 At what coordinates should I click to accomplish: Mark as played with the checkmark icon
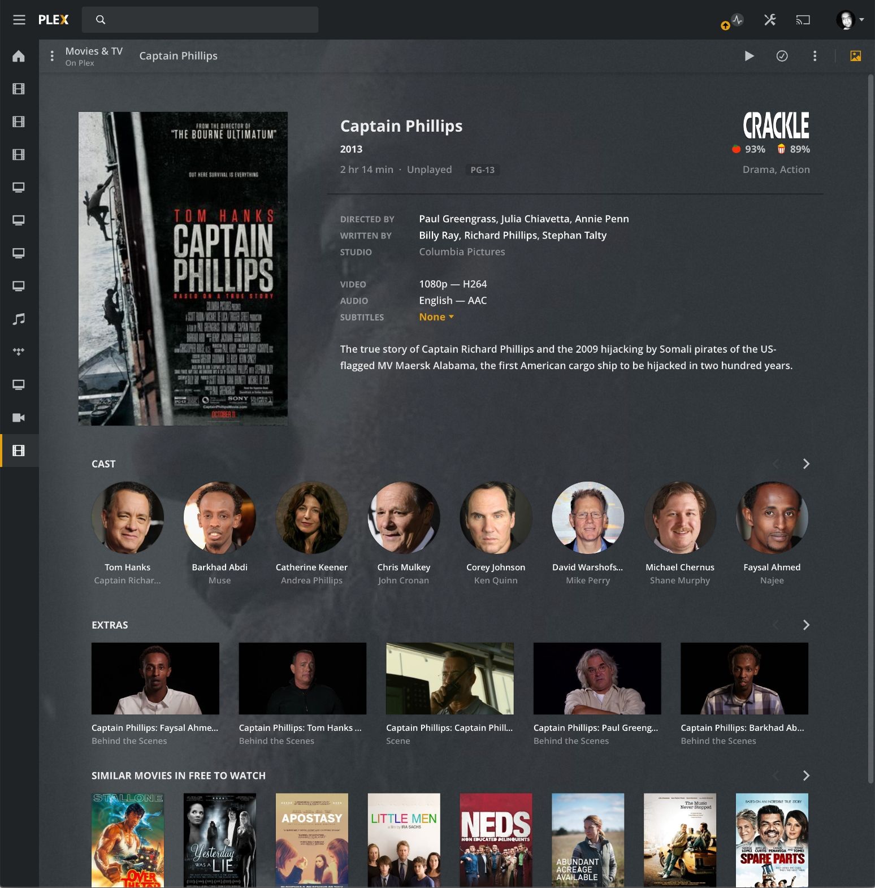782,56
